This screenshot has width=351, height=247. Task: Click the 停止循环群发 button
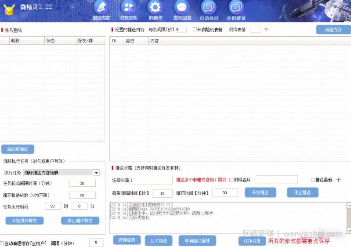tap(80, 221)
